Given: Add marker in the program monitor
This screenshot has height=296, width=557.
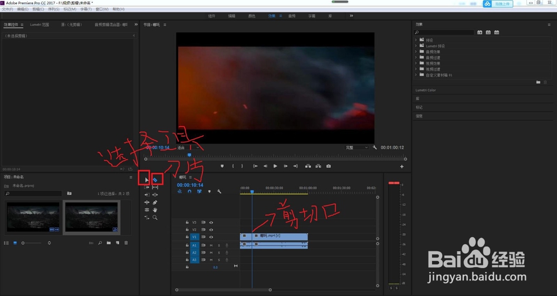Looking at the screenshot, I should coord(222,166).
